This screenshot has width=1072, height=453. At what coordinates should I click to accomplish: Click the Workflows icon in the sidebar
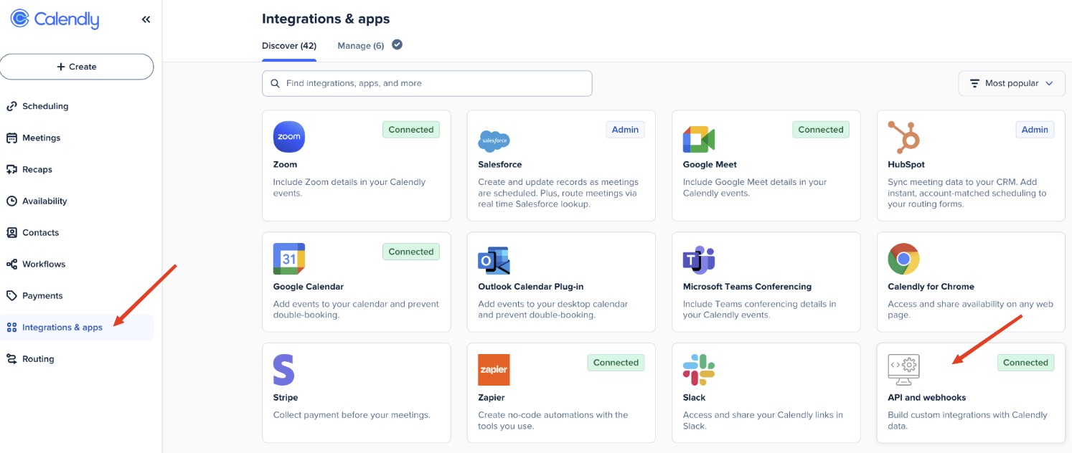click(11, 264)
